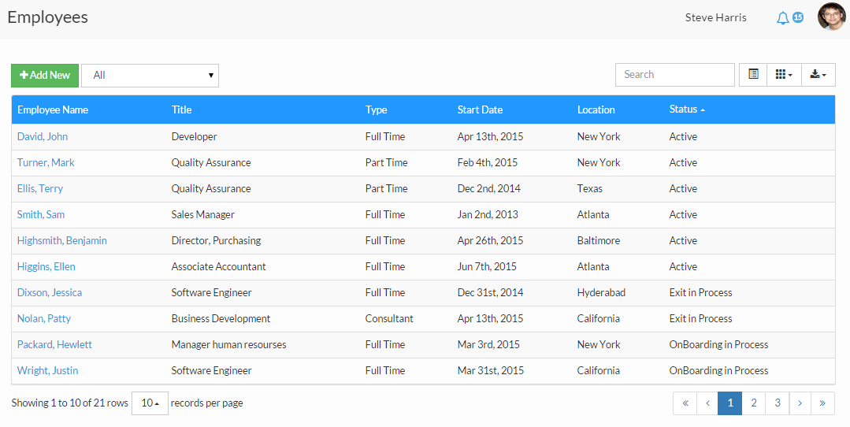Expand the records per page dropdown
This screenshot has width=850, height=427.
pyautogui.click(x=150, y=403)
